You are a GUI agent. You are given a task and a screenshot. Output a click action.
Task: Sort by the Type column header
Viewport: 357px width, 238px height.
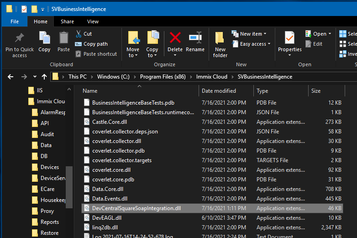point(281,90)
